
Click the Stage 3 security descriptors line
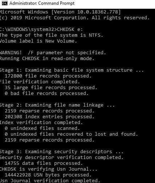[x=62, y=152]
